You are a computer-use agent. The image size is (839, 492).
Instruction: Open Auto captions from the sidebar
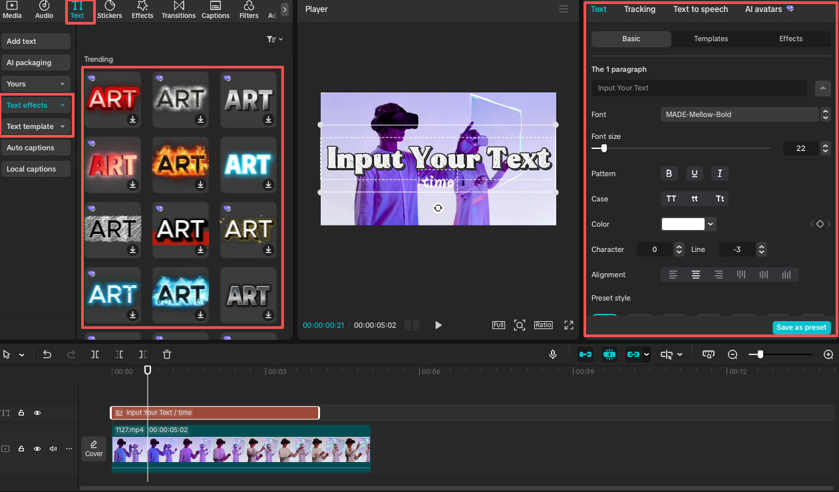[35, 147]
